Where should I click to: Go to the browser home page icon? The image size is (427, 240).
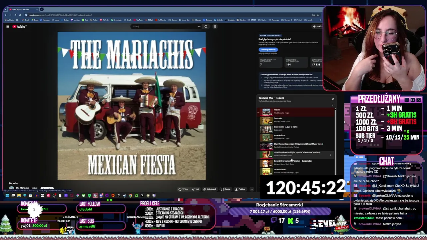(20, 15)
